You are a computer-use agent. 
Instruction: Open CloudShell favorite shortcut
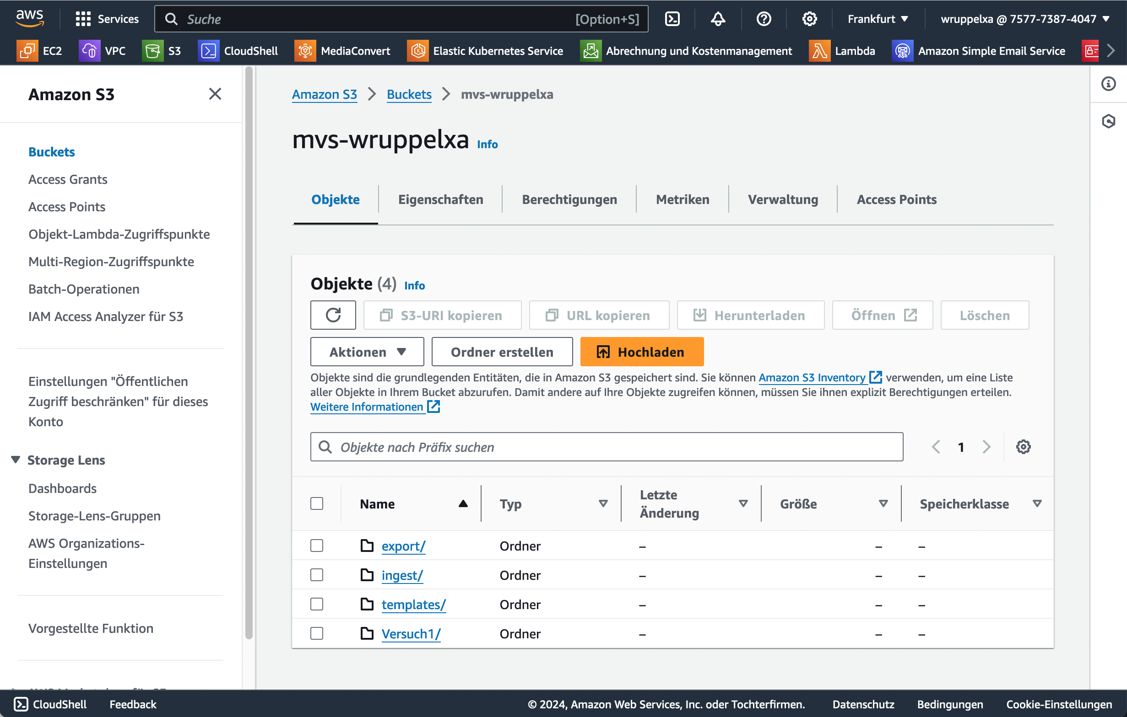[238, 50]
